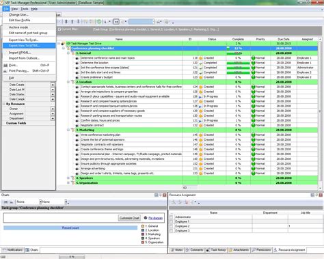Expand the 4. Speakers task group
324x259 pixels.
click(x=68, y=178)
